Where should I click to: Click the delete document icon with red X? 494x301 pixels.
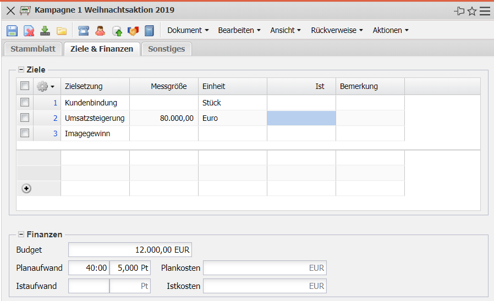tap(29, 31)
